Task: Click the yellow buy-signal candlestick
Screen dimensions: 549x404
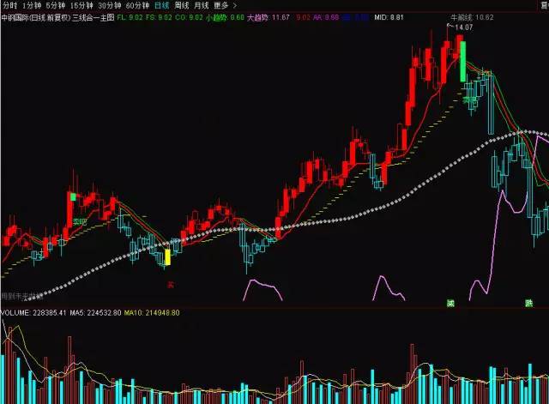Action: 167,257
